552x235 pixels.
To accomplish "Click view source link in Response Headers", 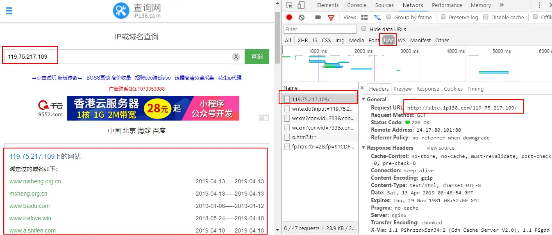I will point(441,148).
